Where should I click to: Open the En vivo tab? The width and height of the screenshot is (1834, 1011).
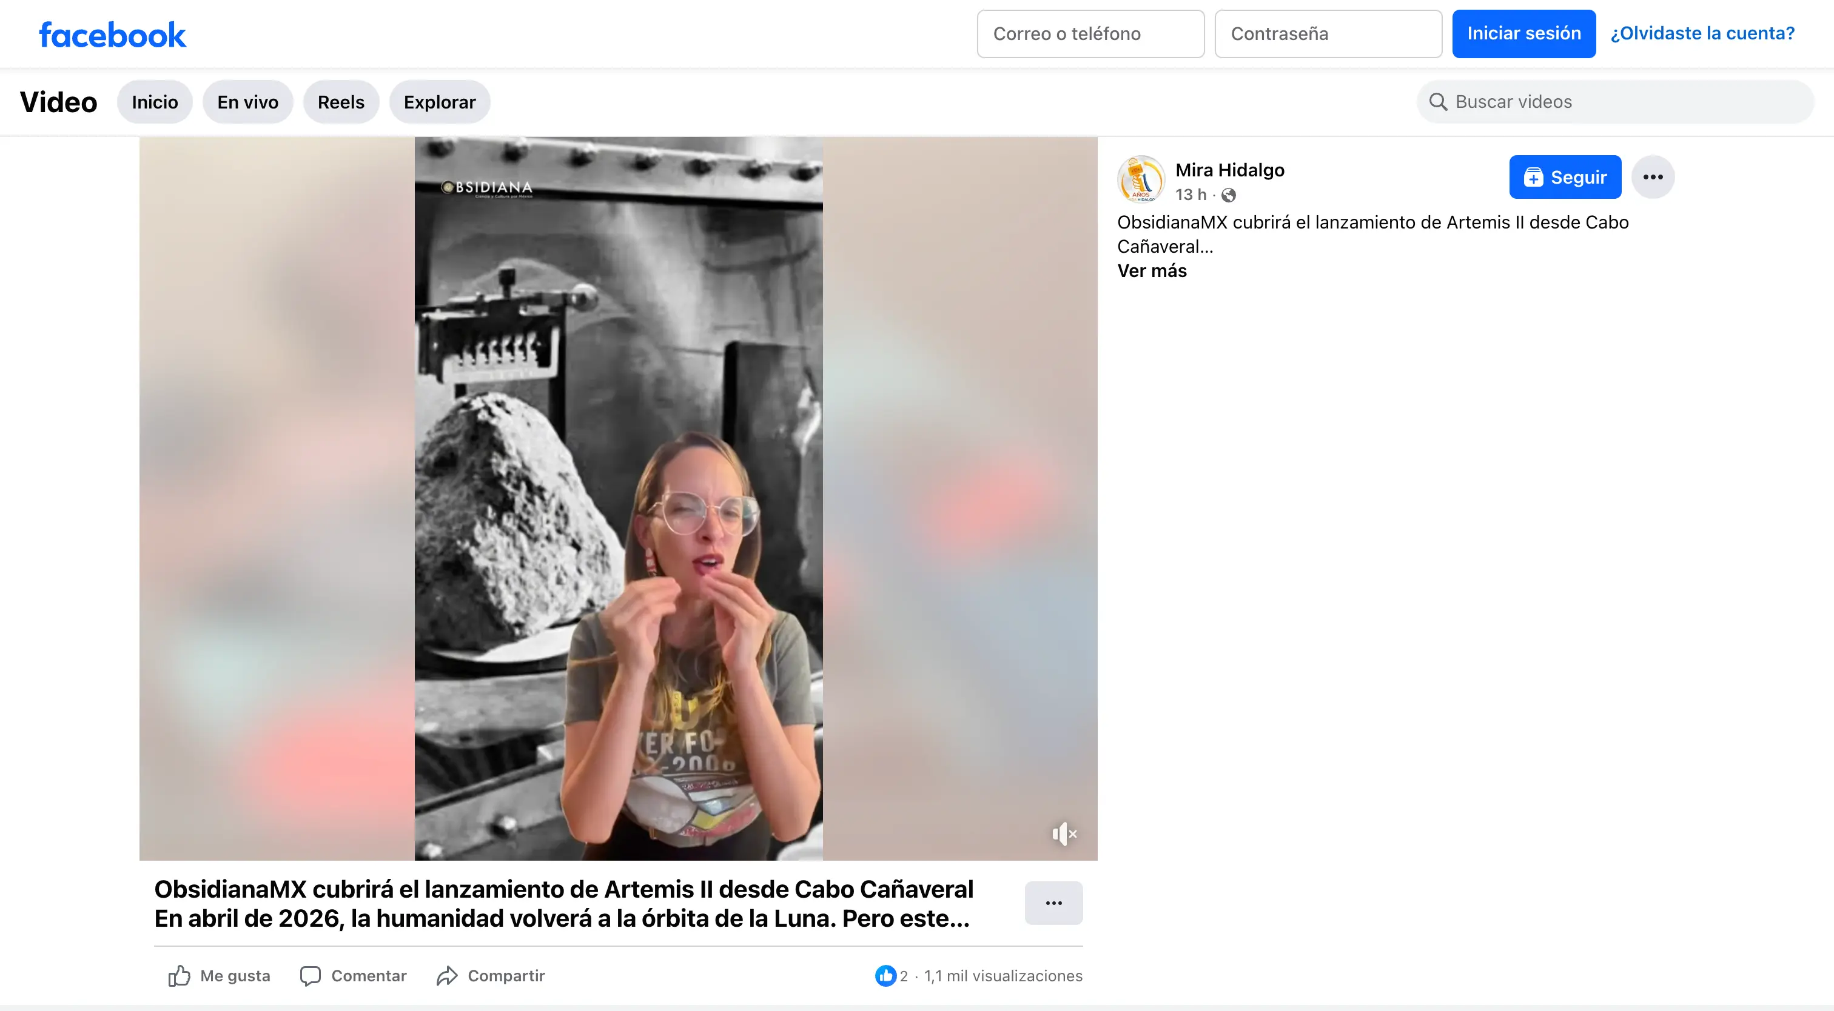pos(248,102)
